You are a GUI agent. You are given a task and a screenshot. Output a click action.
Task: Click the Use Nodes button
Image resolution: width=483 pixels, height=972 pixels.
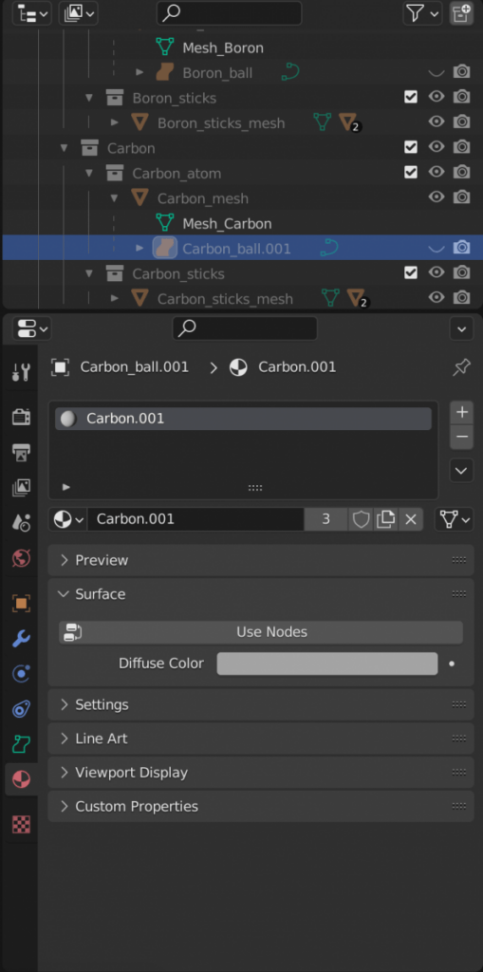coord(261,632)
